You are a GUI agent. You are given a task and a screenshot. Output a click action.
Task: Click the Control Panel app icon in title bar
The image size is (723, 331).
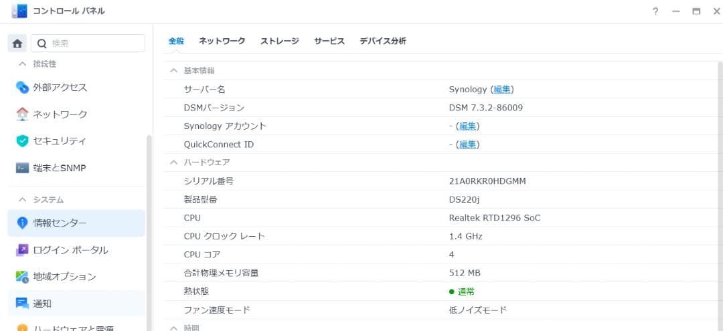[x=19, y=11]
